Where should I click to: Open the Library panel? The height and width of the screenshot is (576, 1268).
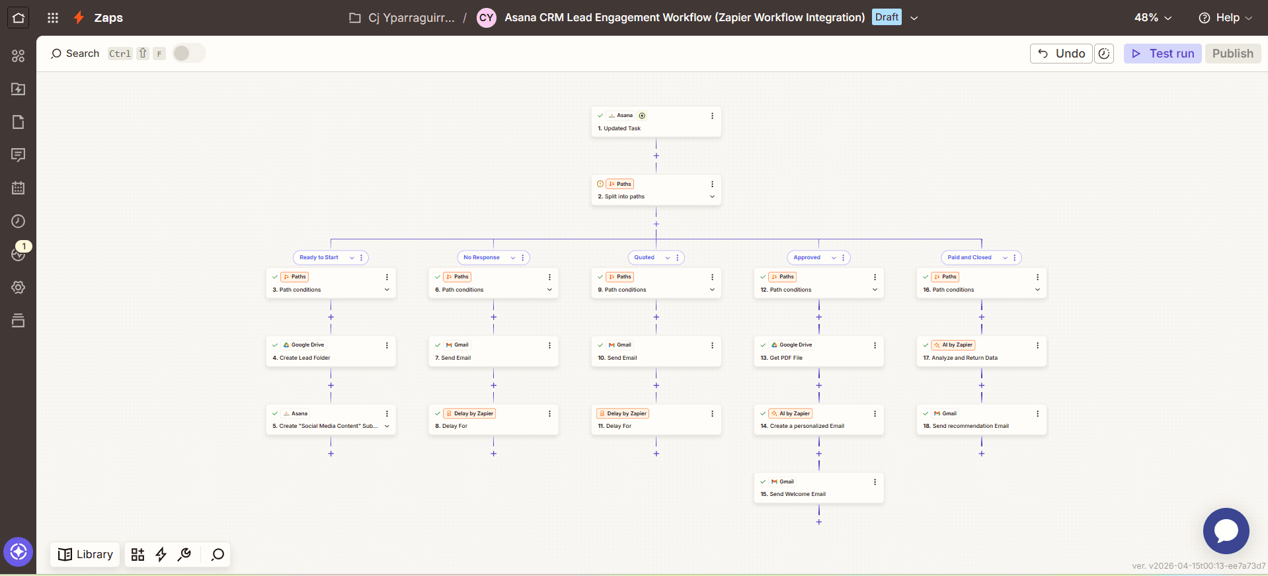click(85, 554)
